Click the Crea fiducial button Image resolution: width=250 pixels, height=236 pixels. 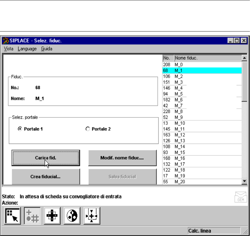[x=46, y=177]
